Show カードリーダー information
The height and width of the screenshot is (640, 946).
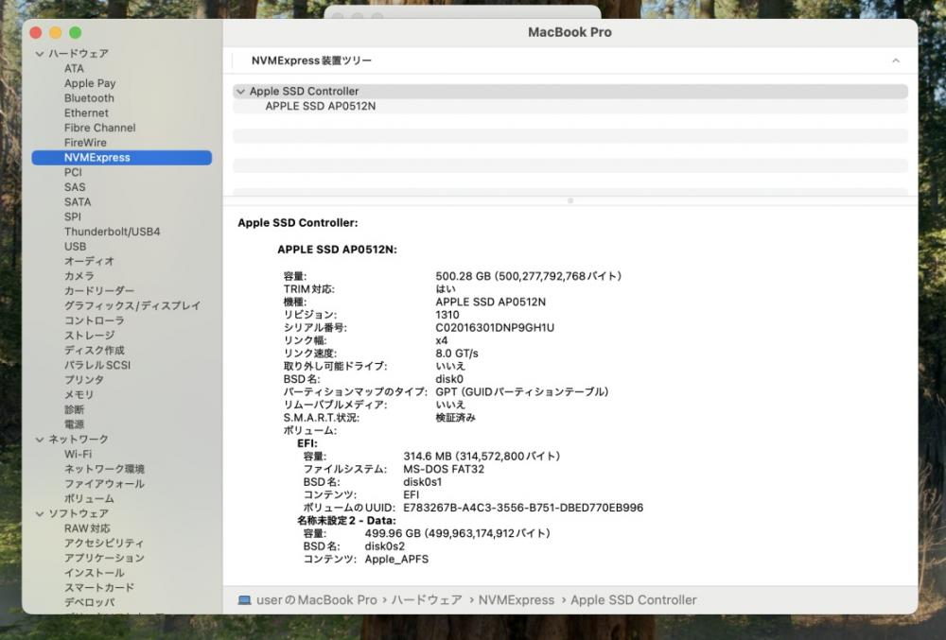click(x=99, y=291)
